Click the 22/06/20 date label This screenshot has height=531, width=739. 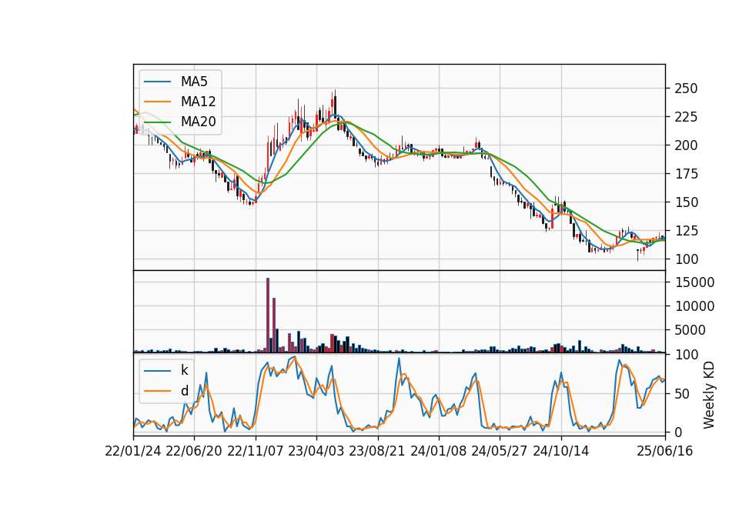pyautogui.click(x=194, y=451)
